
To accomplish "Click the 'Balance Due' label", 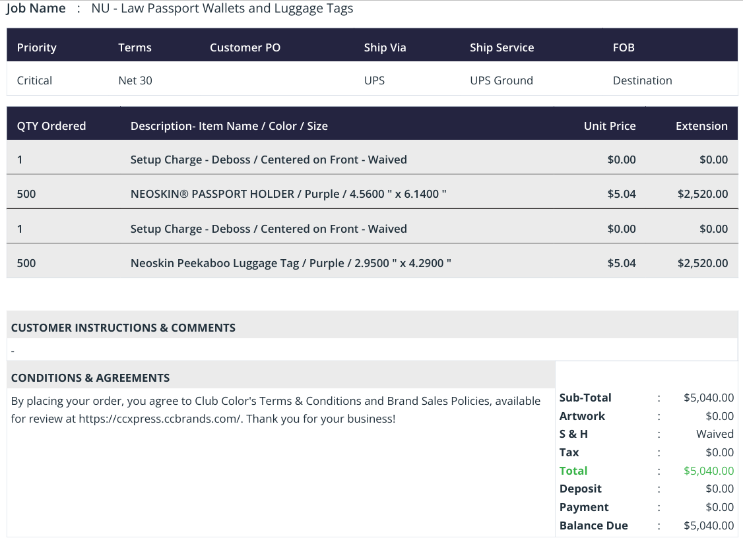I will 594,525.
